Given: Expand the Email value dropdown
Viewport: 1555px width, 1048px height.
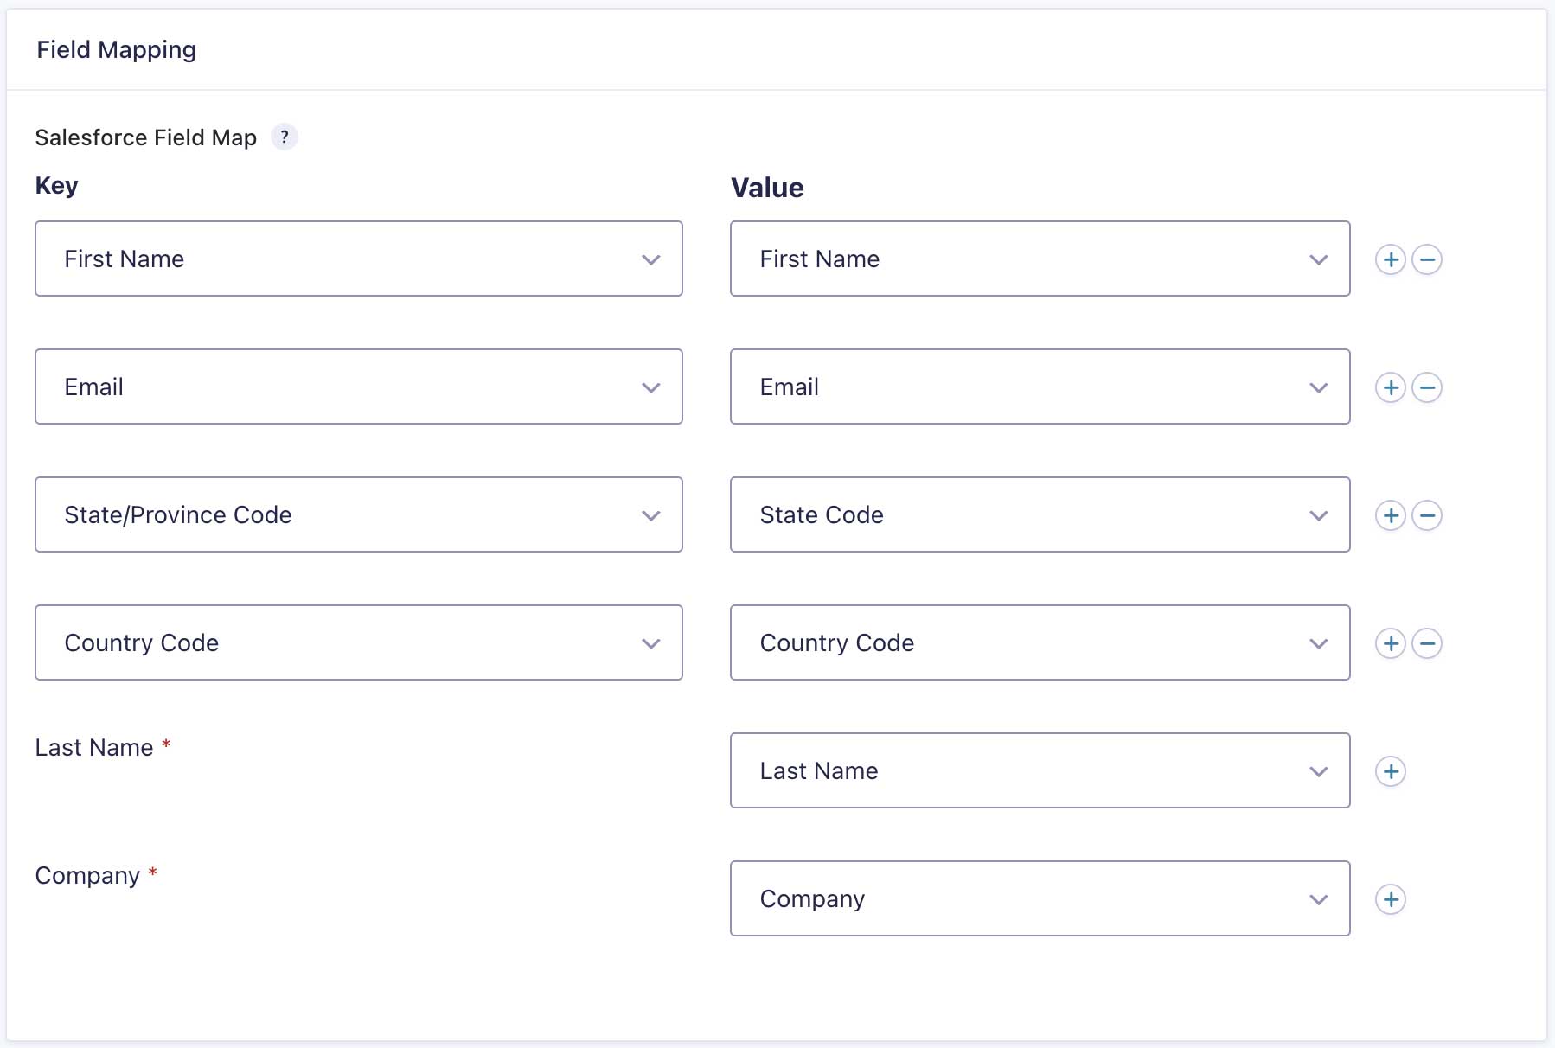Looking at the screenshot, I should pyautogui.click(x=1039, y=387).
